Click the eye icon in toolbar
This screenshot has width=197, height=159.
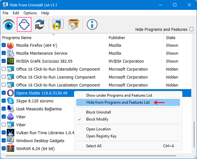(x=8, y=24)
